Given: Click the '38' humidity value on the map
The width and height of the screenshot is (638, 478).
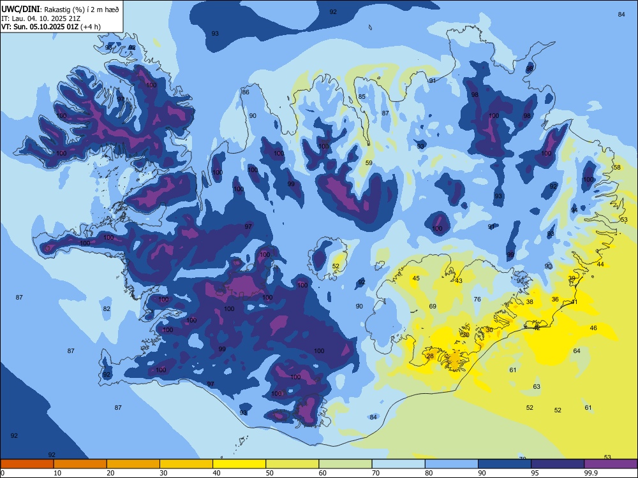Looking at the screenshot, I should click(x=530, y=302).
